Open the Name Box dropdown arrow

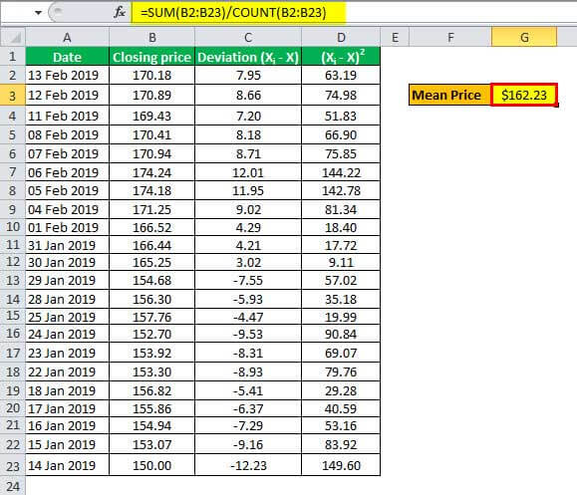click(38, 13)
